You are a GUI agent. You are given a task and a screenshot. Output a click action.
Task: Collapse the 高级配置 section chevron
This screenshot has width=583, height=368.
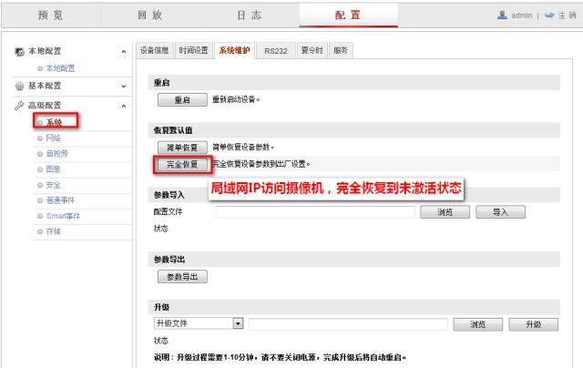click(x=123, y=105)
